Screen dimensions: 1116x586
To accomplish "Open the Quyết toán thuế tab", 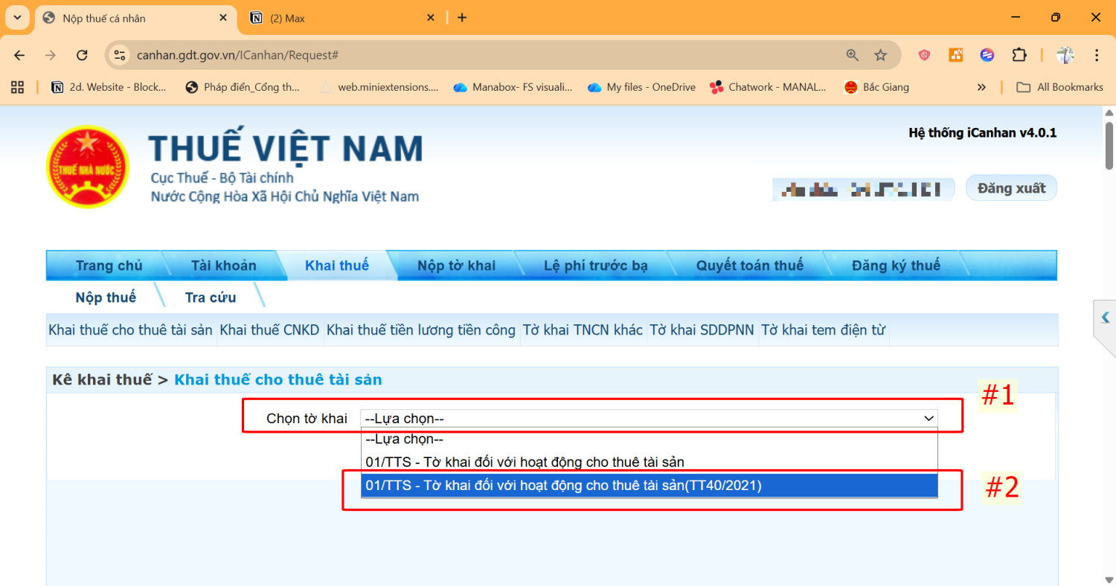I will (x=749, y=265).
